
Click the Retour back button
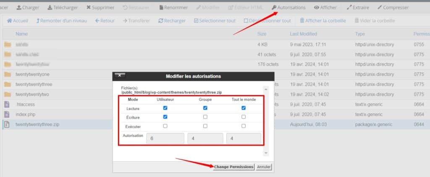105,21
